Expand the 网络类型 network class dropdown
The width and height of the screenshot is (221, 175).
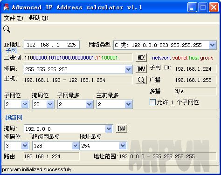tap(213, 45)
